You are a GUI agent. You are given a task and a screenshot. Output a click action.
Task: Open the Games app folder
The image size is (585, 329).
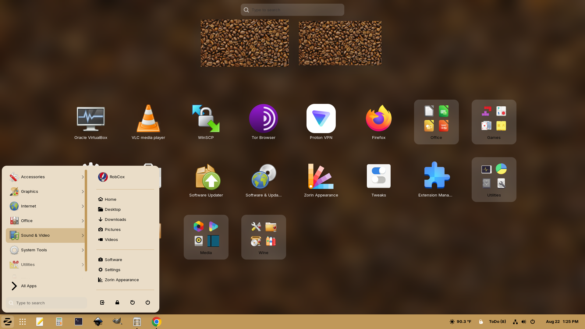point(494,122)
